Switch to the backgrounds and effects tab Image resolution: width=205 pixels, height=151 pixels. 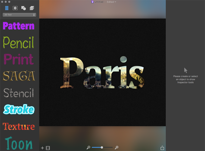pos(15,8)
